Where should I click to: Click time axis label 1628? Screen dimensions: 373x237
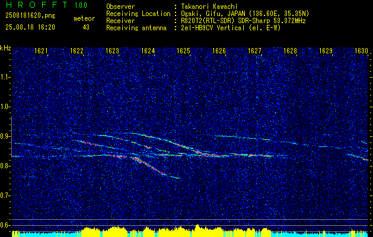[x=291, y=51]
